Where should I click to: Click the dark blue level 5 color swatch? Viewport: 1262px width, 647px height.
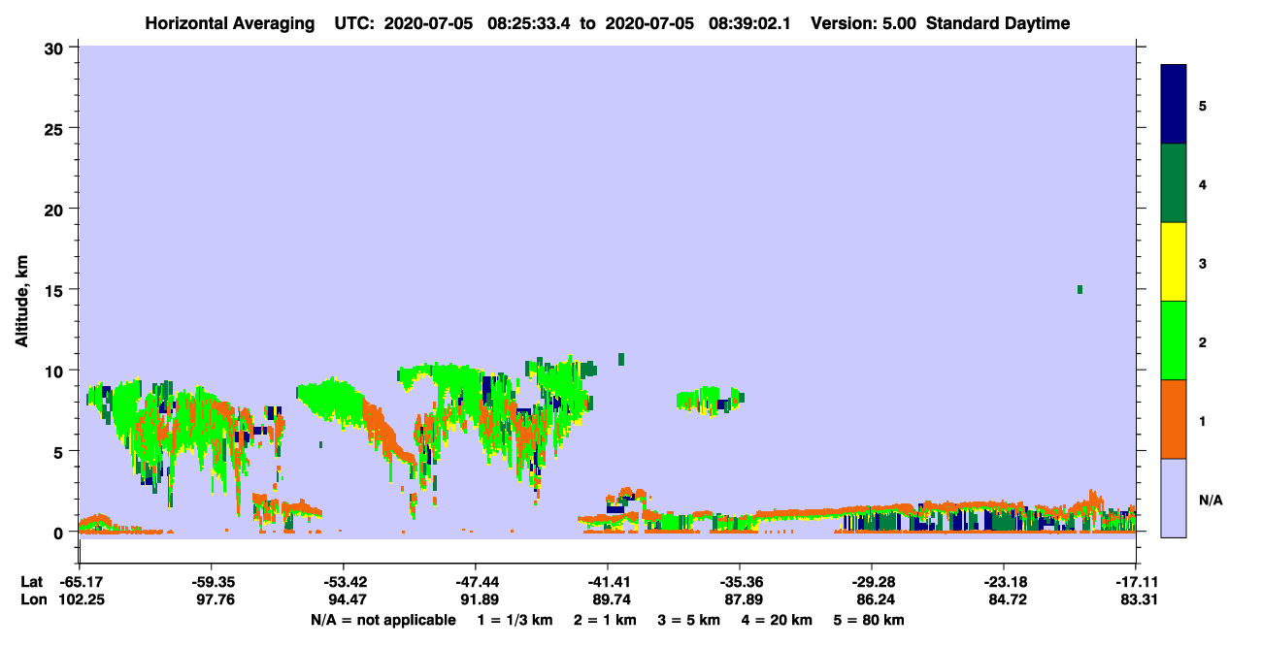pos(1174,105)
